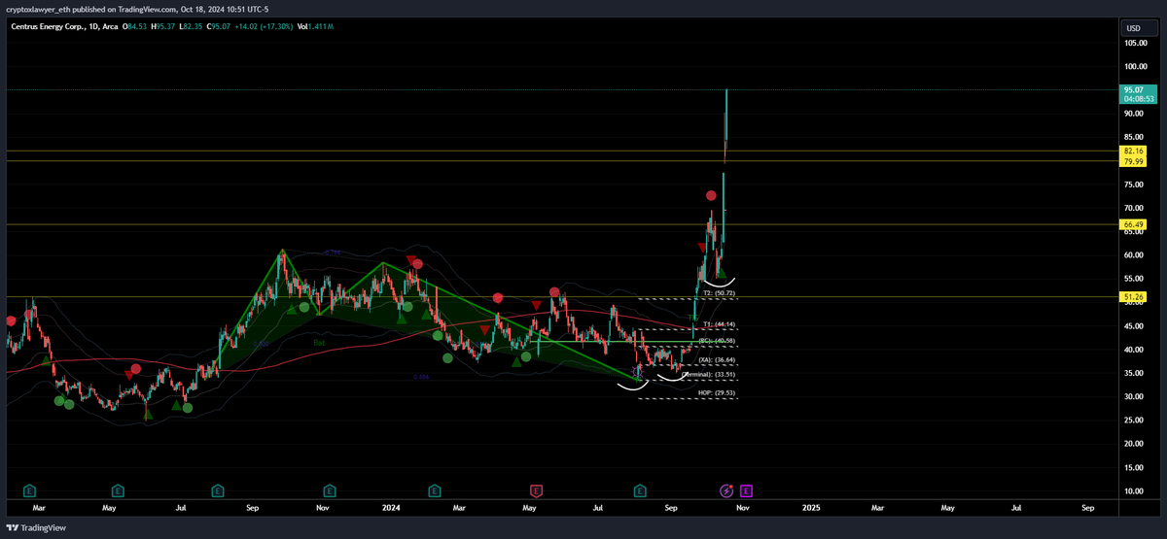
Task: Click the purple lightning event icon on time axis
Action: [x=726, y=491]
